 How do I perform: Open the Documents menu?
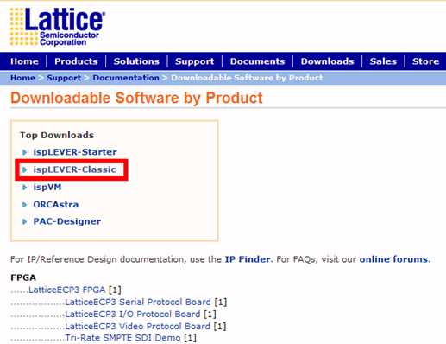coord(257,61)
